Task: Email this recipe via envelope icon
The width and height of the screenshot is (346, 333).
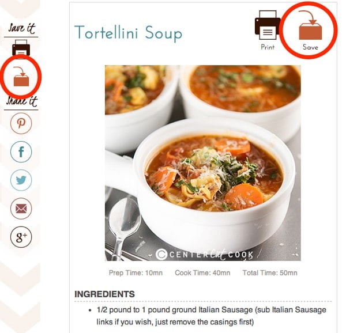Action: pos(21,209)
